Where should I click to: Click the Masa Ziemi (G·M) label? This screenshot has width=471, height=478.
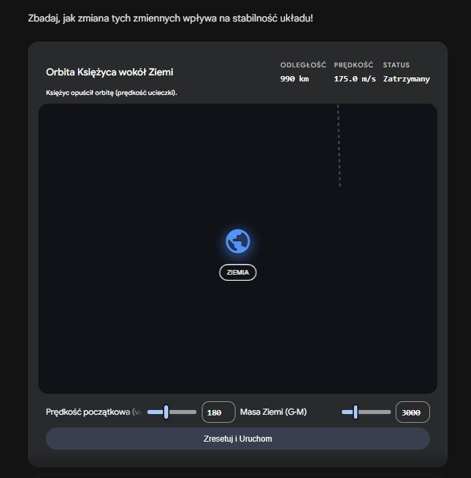click(x=273, y=412)
